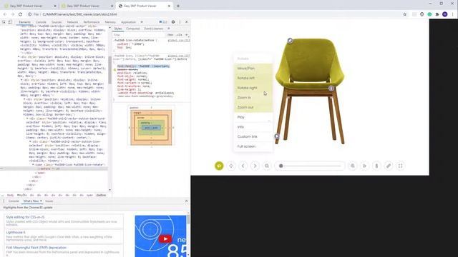Start playback with the Play icon
458x257 pixels.
[364, 166]
